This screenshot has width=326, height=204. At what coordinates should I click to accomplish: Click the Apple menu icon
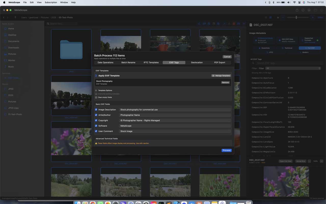click(4, 2)
